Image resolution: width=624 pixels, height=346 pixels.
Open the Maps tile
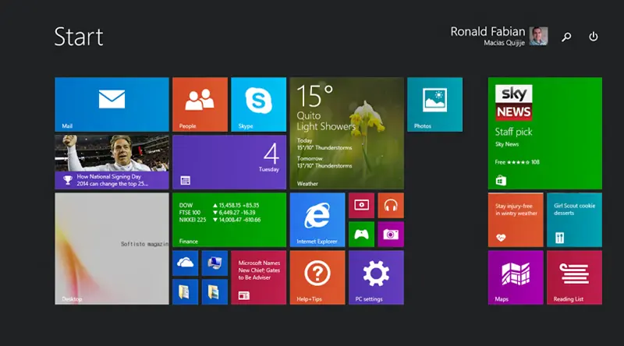[516, 277]
